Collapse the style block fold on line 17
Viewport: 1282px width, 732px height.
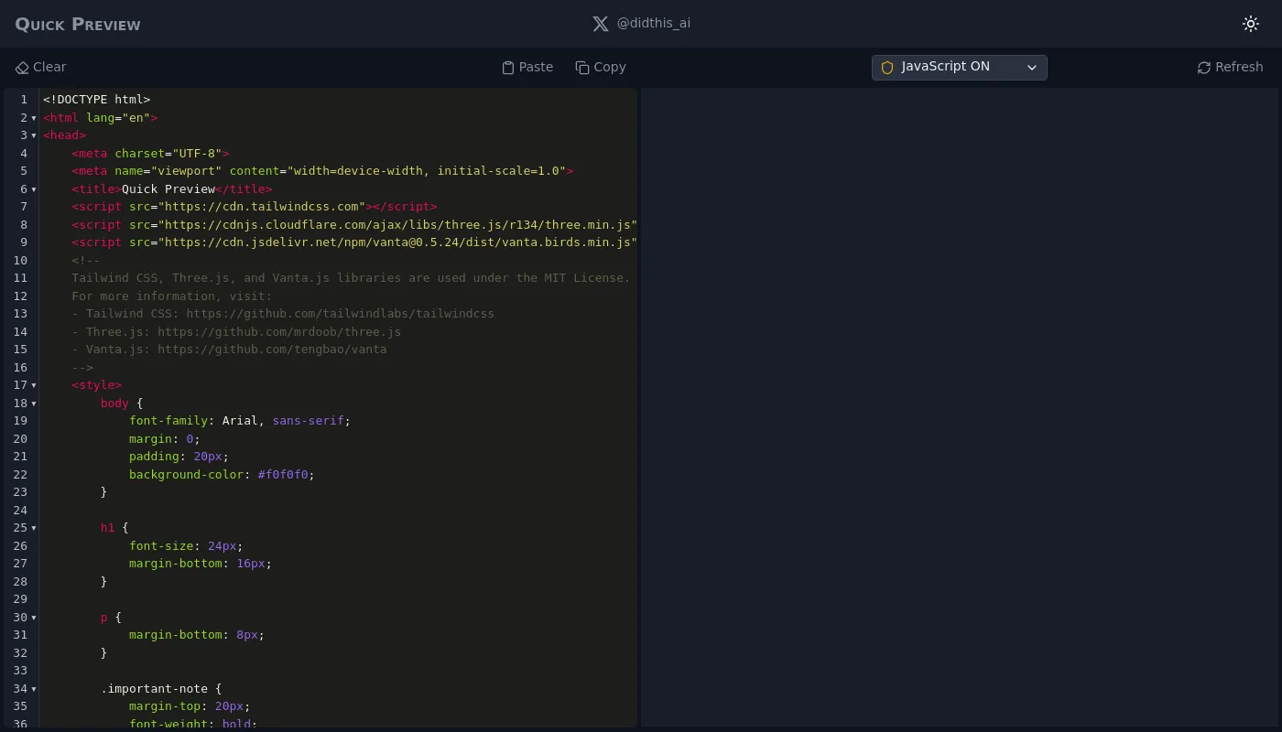click(34, 385)
